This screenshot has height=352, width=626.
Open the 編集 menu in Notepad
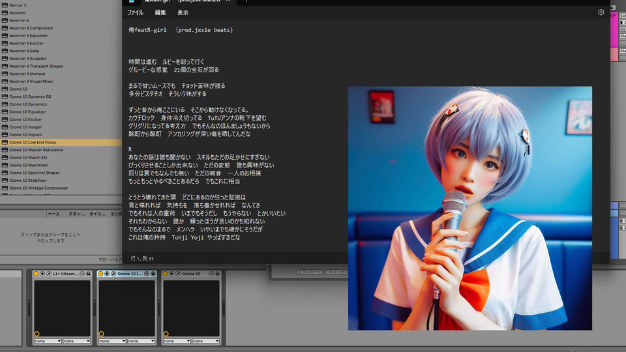click(160, 12)
